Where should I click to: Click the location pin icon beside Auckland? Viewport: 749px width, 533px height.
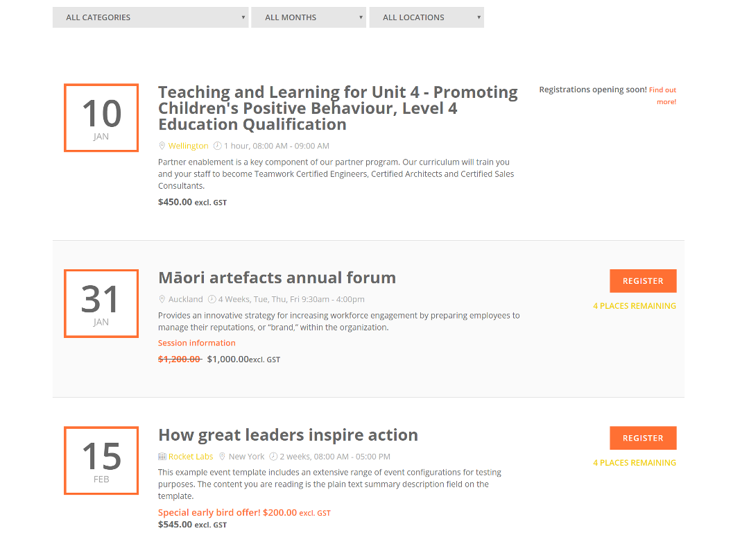[x=162, y=299]
